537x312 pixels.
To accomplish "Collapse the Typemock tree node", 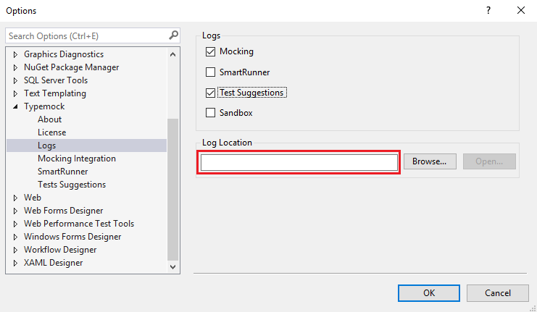I will pyautogui.click(x=16, y=106).
